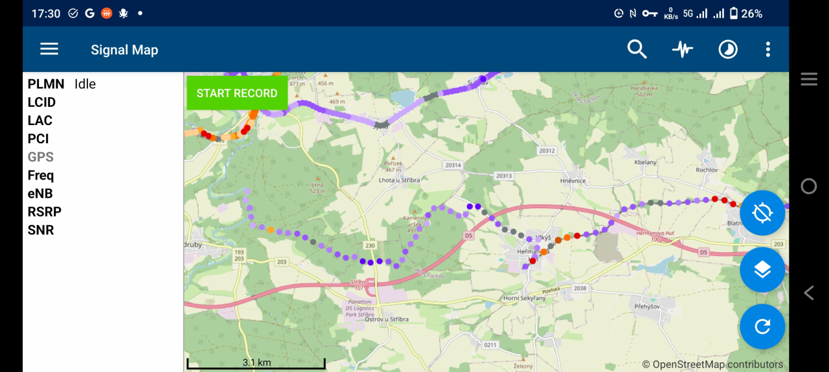Image resolution: width=829 pixels, height=372 pixels.
Task: Toggle GPS location tracking button
Action: tap(762, 213)
